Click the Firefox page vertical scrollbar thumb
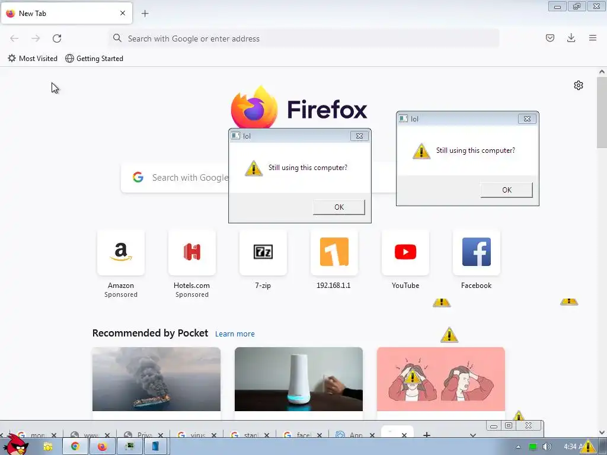The height and width of the screenshot is (455, 607). coord(602,112)
